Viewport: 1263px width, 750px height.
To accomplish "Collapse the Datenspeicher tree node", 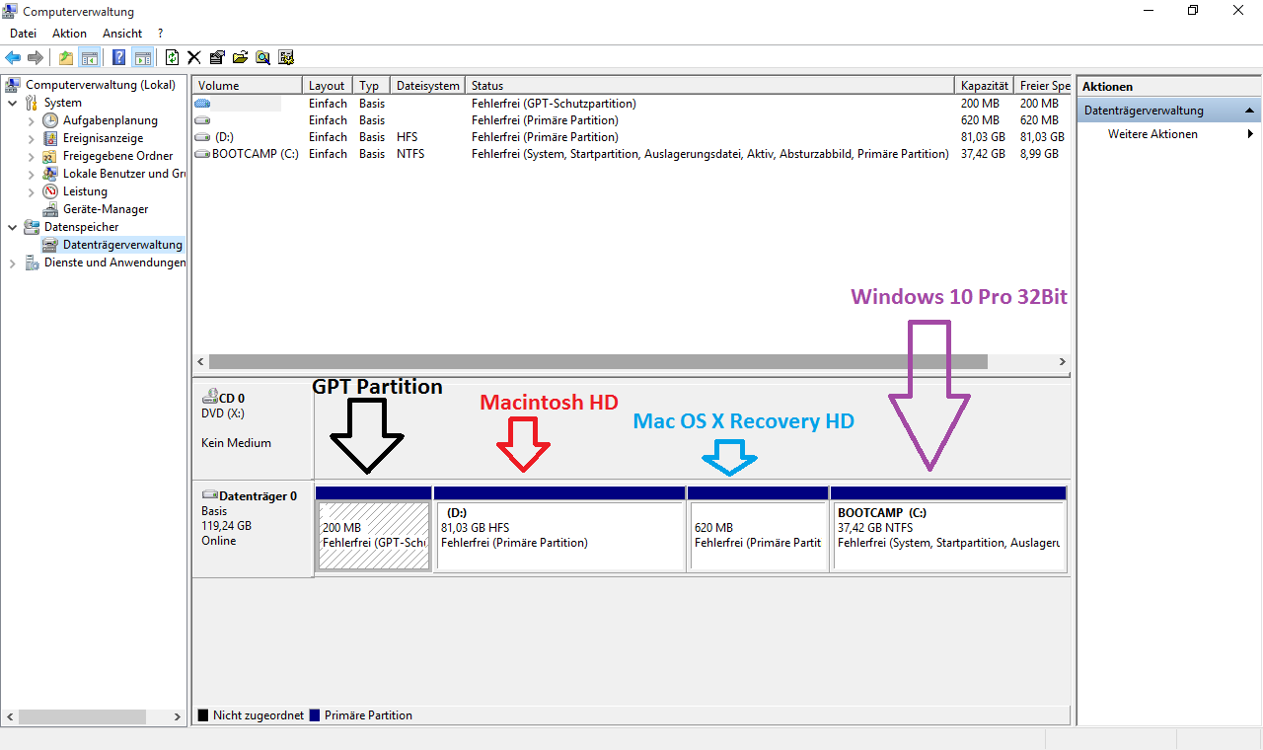I will (x=12, y=227).
